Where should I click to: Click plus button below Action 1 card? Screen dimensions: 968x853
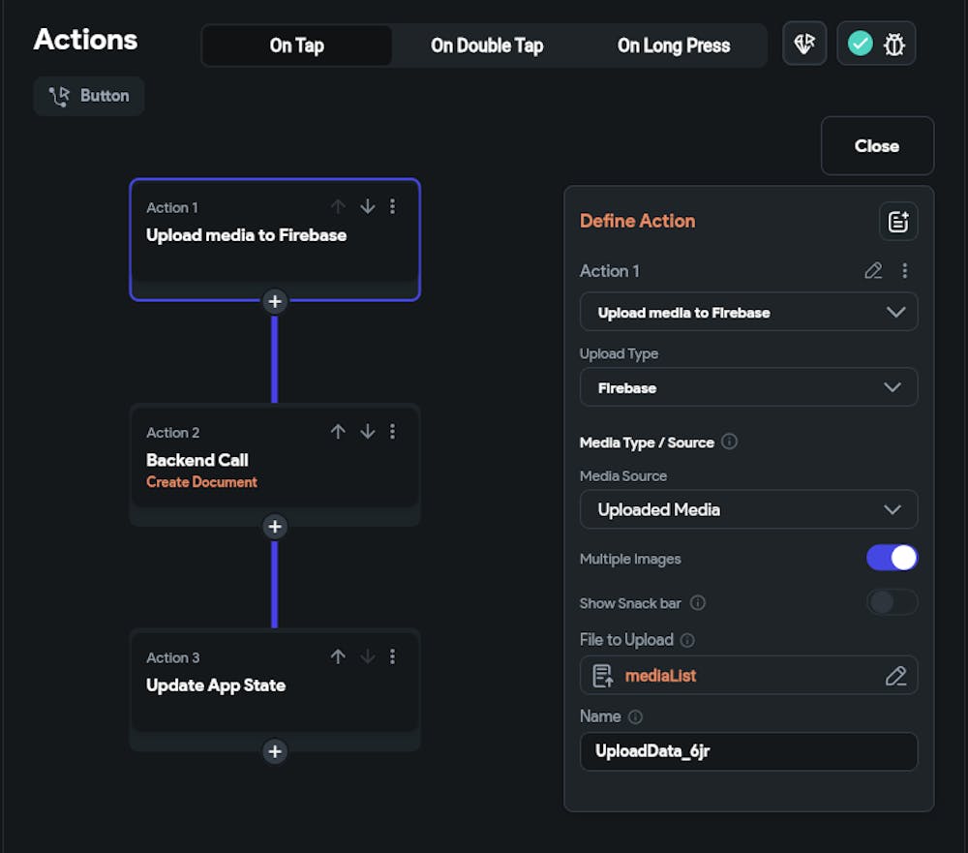275,301
